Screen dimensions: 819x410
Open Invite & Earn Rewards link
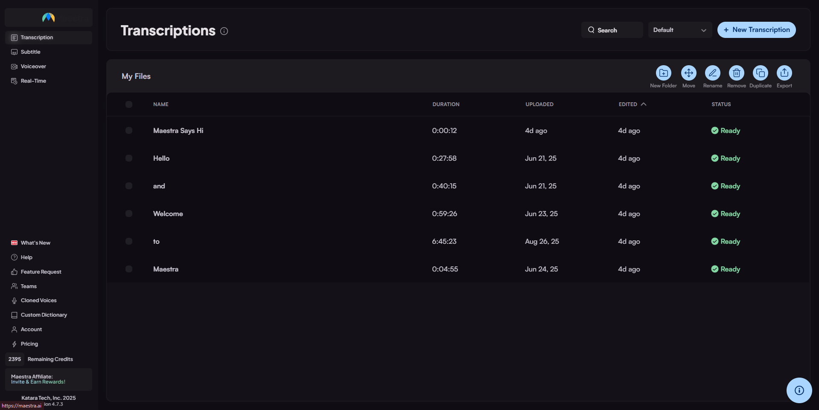(38, 382)
